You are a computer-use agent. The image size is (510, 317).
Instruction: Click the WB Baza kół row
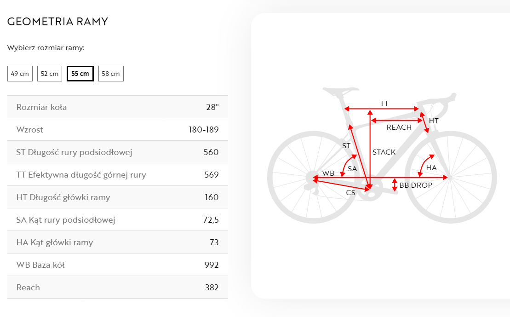pos(118,265)
